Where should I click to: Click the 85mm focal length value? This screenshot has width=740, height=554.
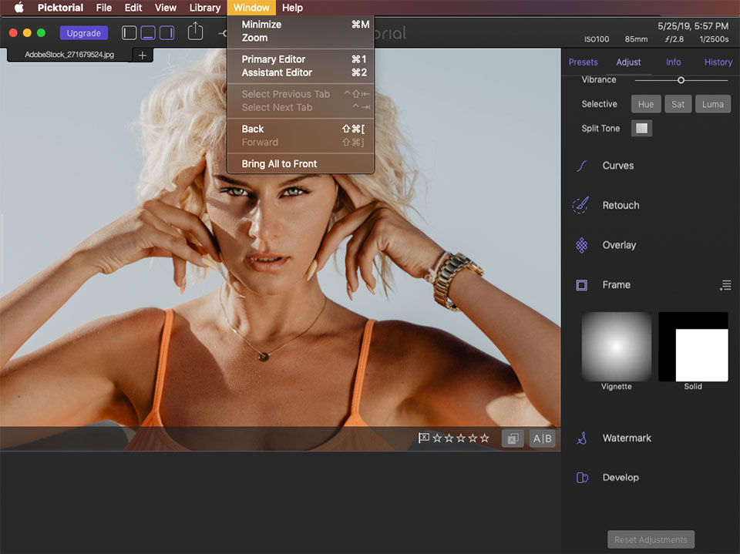(636, 39)
